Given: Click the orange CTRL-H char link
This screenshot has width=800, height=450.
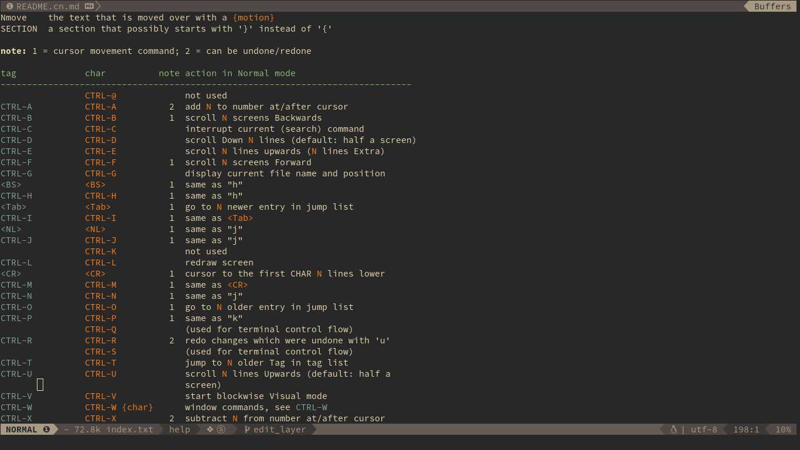Looking at the screenshot, I should click(101, 196).
